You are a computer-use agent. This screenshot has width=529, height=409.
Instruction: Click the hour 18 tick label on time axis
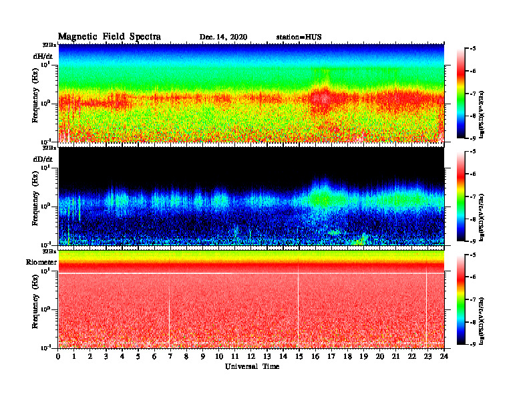347,356
